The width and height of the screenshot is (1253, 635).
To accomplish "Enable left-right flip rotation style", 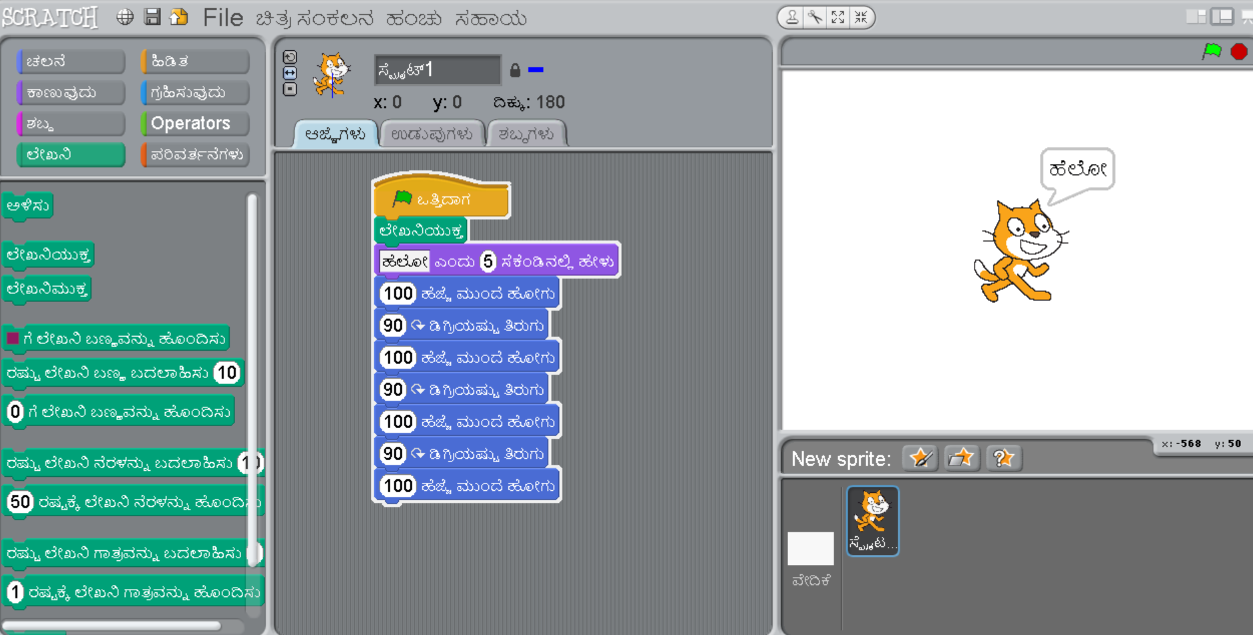I will tap(290, 73).
